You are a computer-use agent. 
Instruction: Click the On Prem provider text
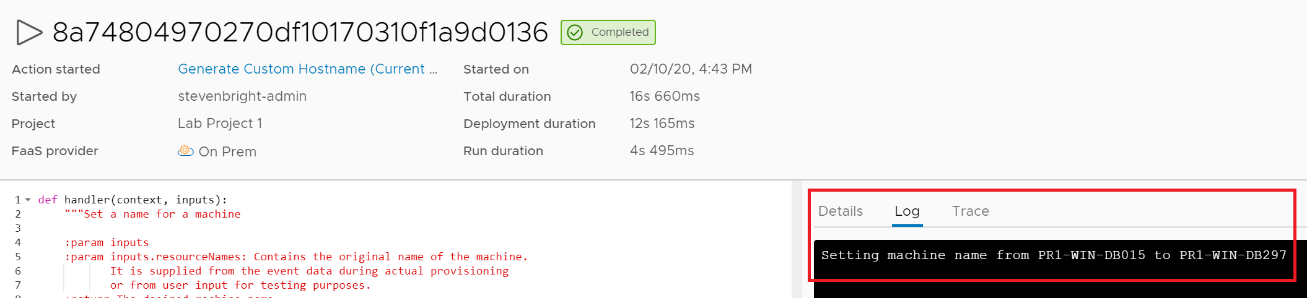click(x=227, y=151)
